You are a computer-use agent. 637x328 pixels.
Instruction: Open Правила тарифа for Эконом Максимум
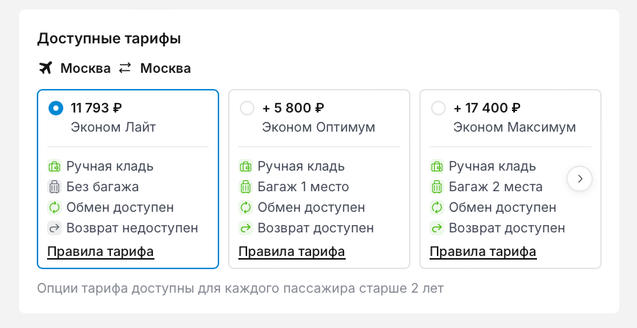click(x=483, y=252)
